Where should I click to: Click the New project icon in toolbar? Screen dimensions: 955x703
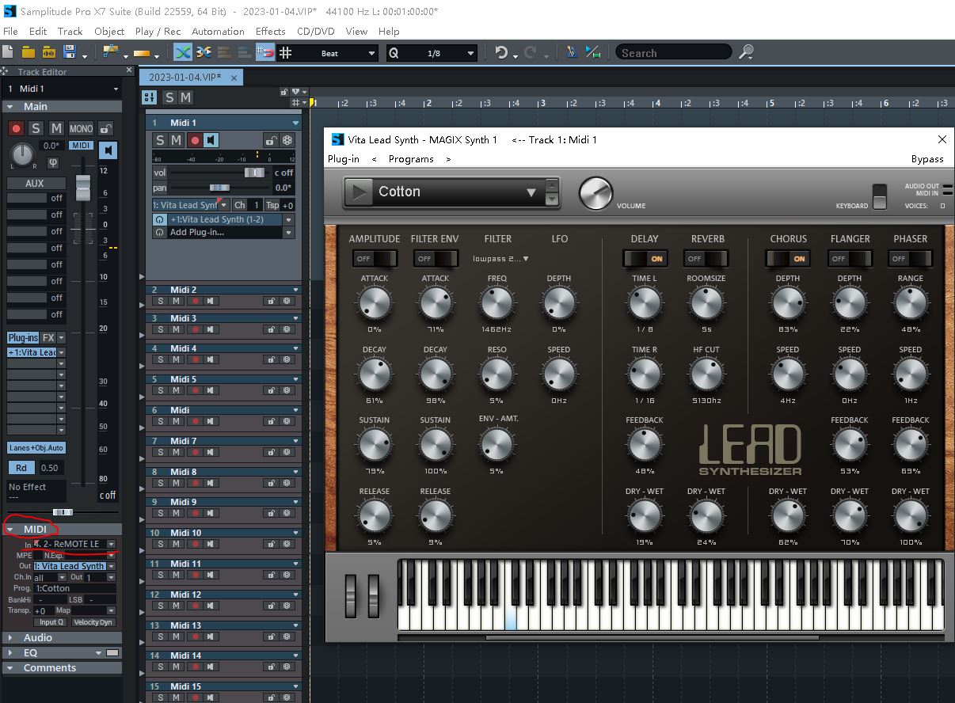[x=8, y=52]
